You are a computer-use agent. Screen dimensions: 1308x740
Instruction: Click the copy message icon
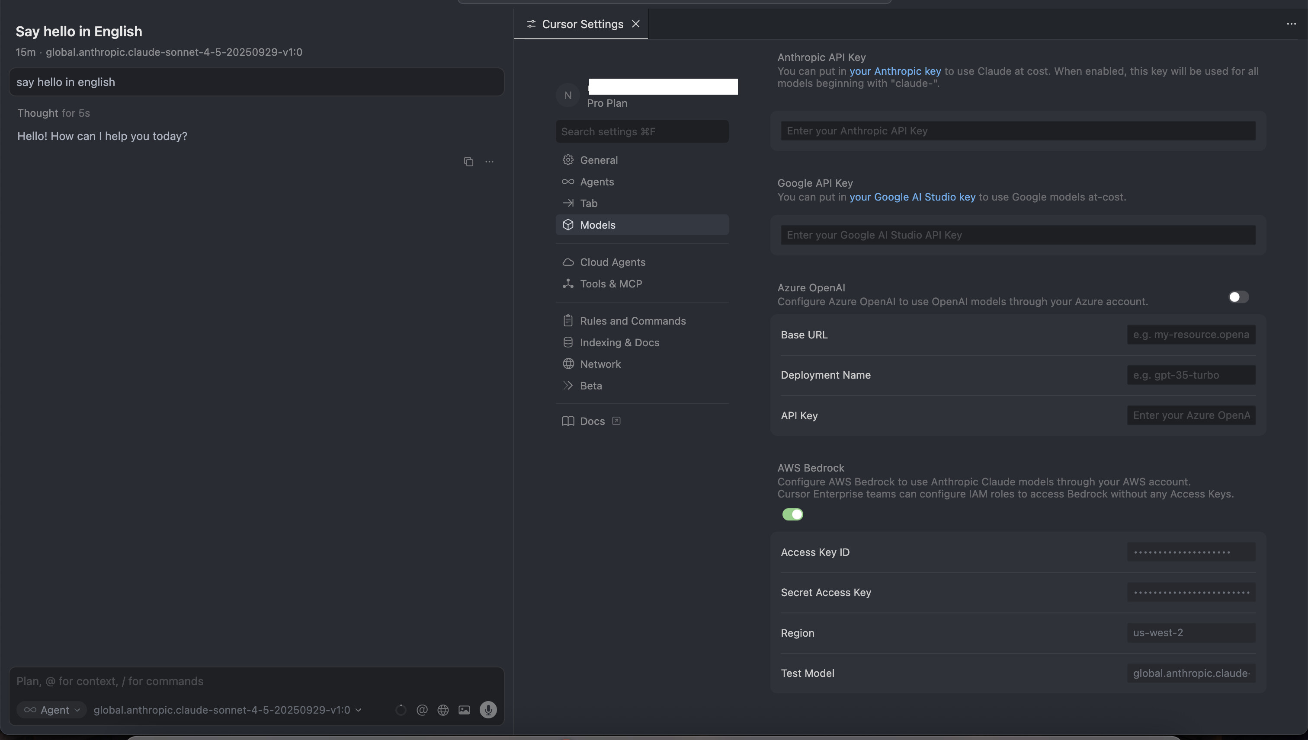coord(468,162)
